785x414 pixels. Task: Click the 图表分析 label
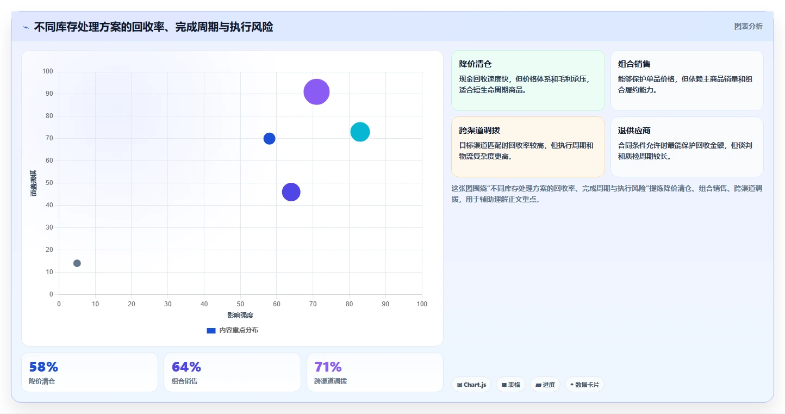coord(748,26)
